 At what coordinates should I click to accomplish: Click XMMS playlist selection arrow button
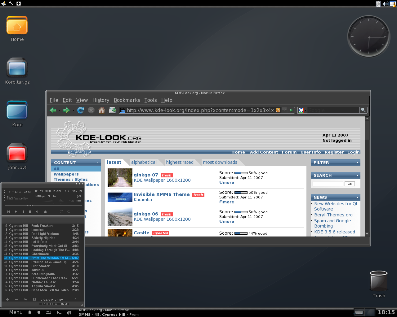(x=25, y=299)
